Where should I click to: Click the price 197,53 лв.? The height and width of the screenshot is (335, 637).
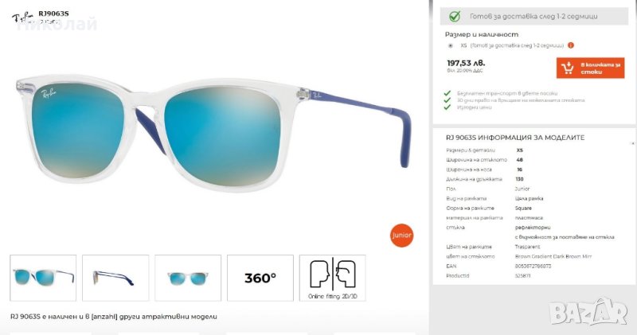click(x=466, y=63)
